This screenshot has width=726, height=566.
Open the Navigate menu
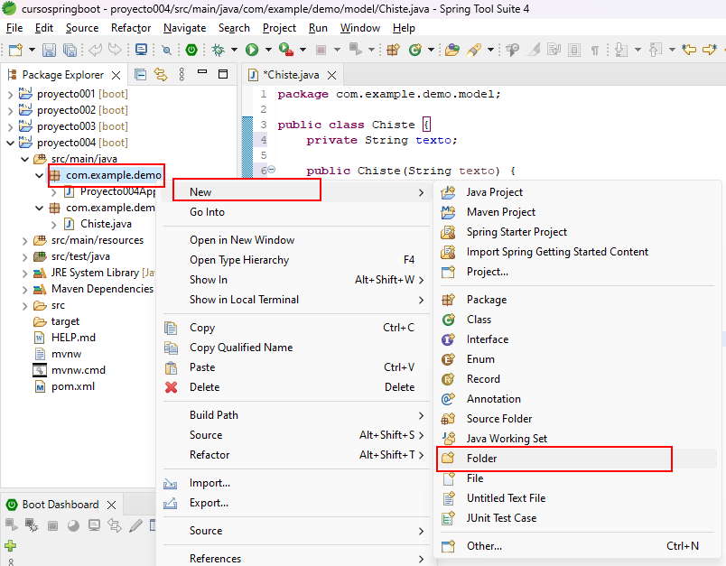pos(185,28)
